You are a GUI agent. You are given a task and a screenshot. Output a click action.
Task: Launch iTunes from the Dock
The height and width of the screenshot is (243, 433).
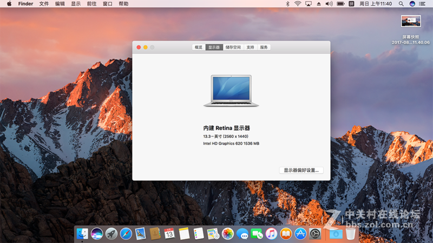coord(272,234)
